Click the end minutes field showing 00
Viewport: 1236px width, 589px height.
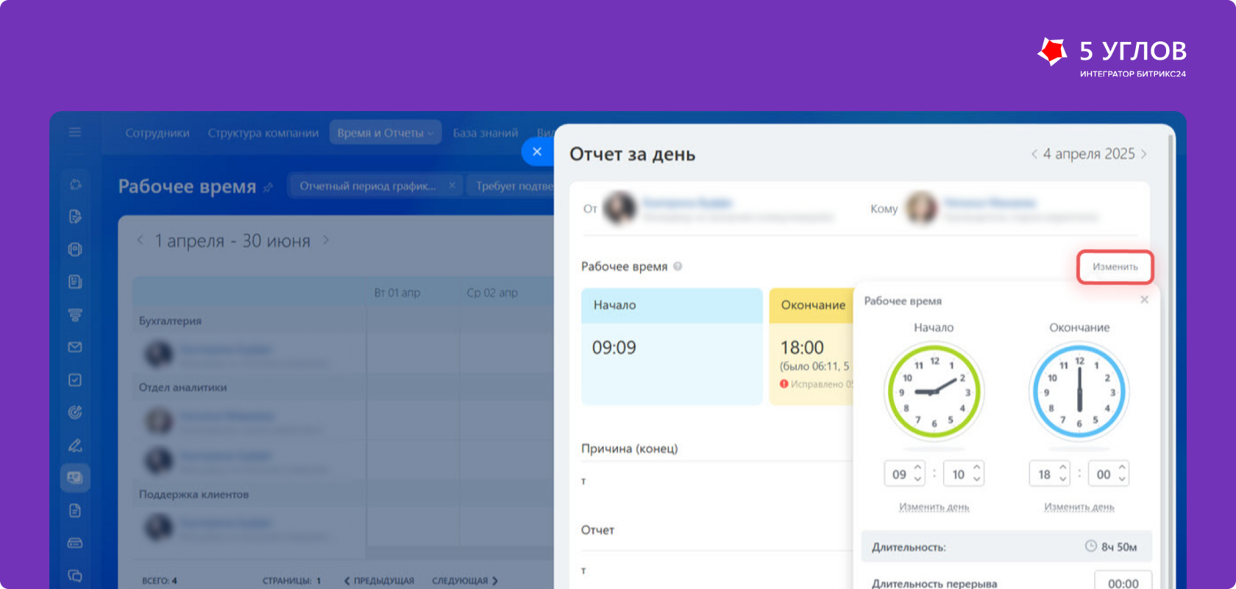coord(1109,474)
